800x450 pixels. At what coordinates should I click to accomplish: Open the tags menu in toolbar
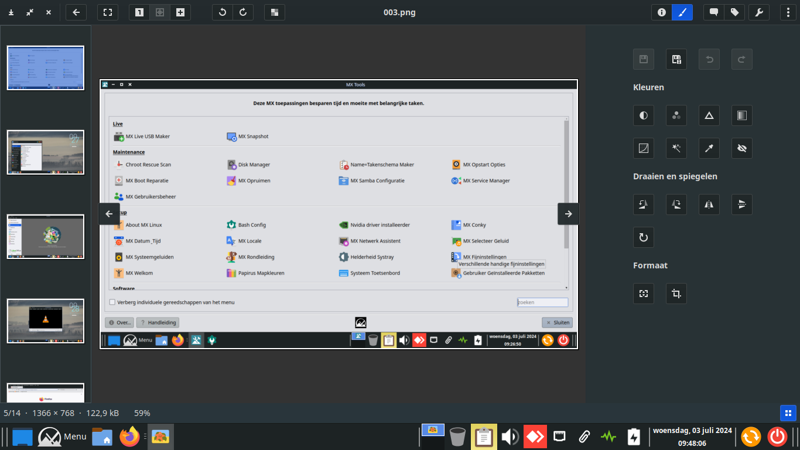click(734, 12)
